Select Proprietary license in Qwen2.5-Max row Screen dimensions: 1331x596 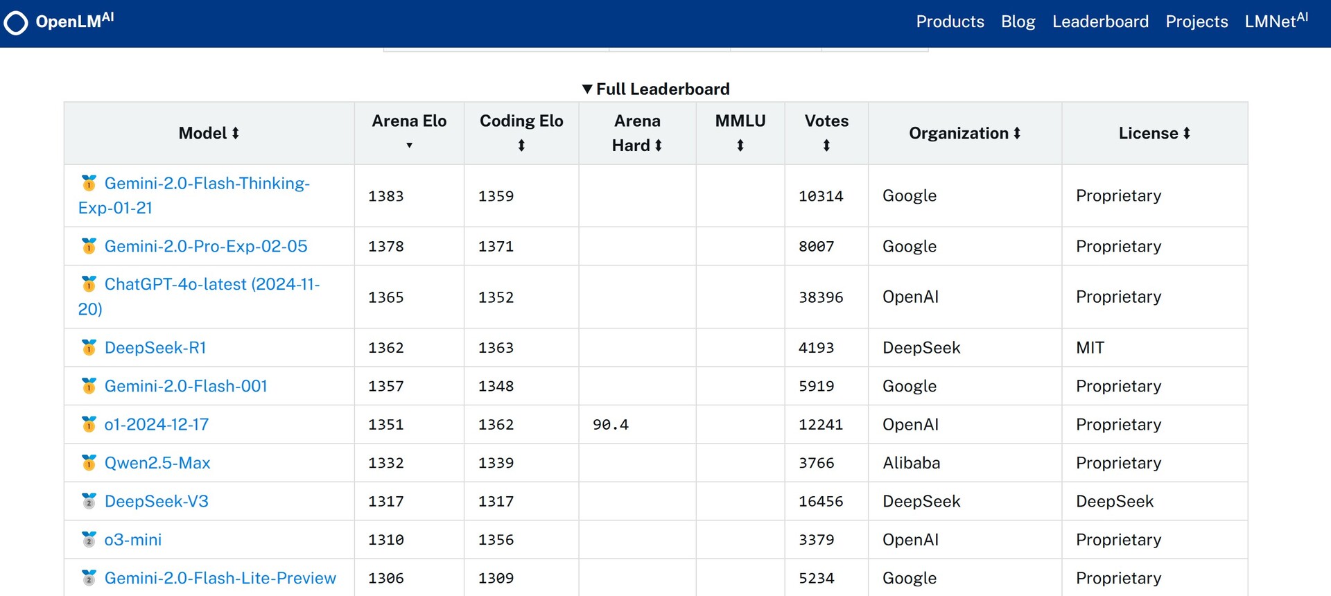point(1118,463)
